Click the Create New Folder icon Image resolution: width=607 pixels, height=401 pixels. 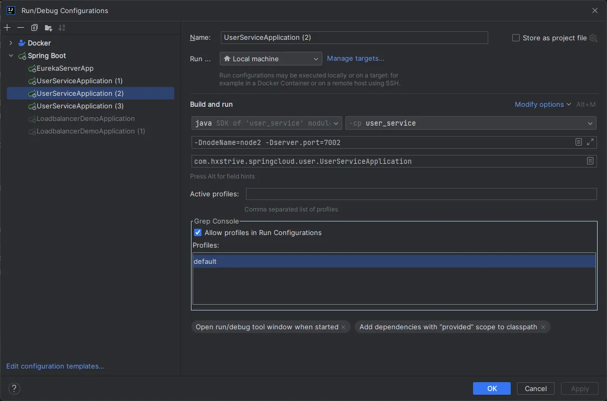(48, 28)
